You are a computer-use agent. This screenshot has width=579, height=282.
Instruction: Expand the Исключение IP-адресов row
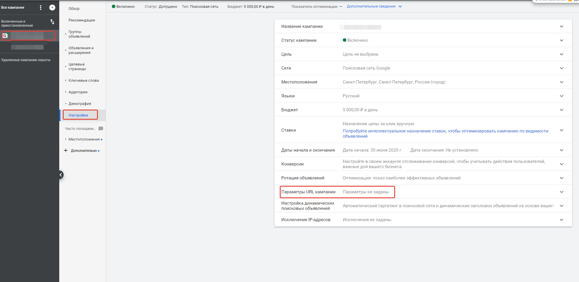point(423,220)
